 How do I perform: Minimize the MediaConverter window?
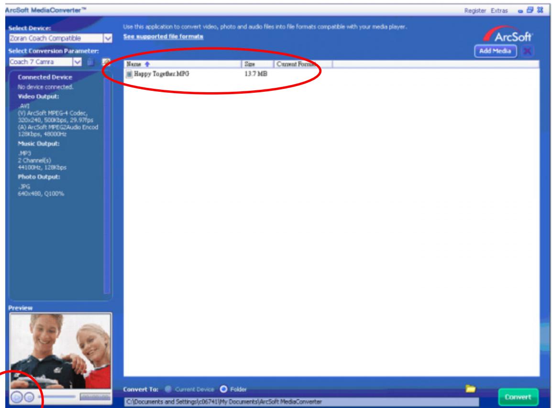coord(520,11)
